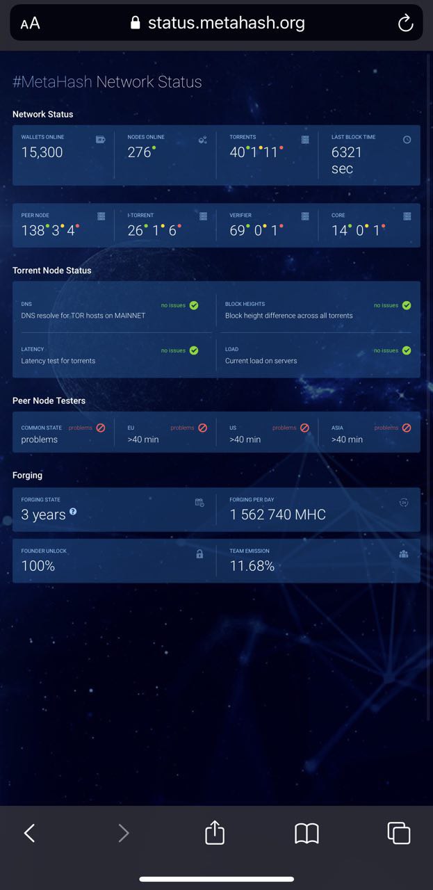
Task: Click the '1 562 740 MHC' forging value
Action: (x=278, y=515)
